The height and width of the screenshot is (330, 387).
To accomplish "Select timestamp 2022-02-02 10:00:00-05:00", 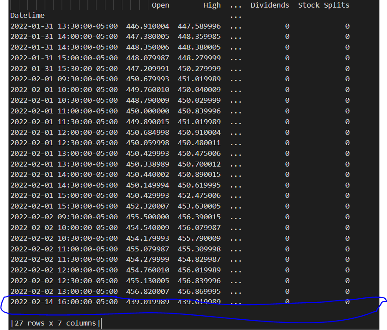I will click(64, 228).
